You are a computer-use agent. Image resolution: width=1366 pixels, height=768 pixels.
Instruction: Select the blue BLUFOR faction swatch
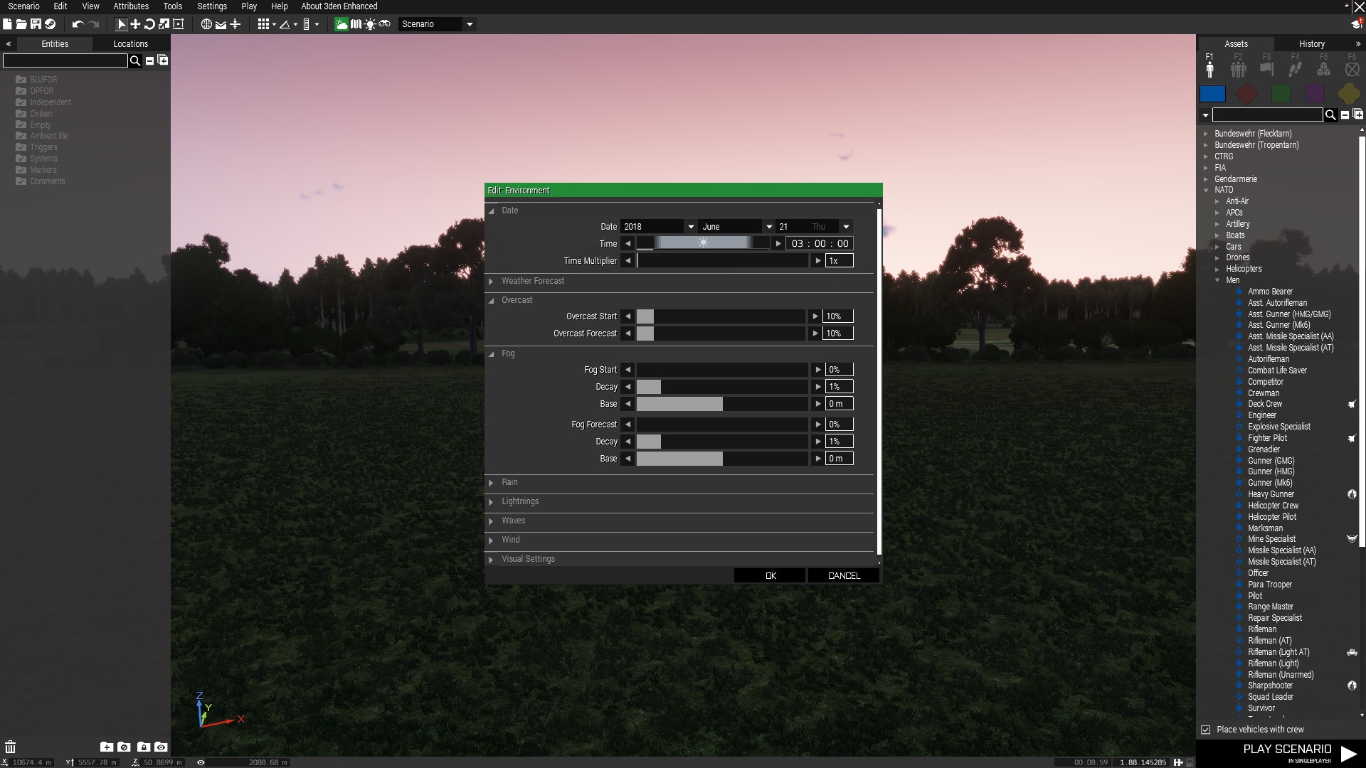(x=1213, y=93)
